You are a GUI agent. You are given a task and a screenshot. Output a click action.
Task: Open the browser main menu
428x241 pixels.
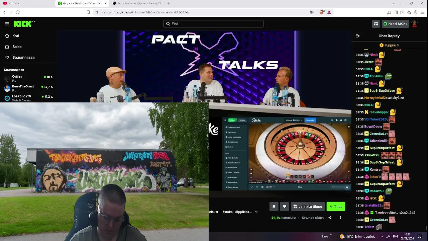423,12
